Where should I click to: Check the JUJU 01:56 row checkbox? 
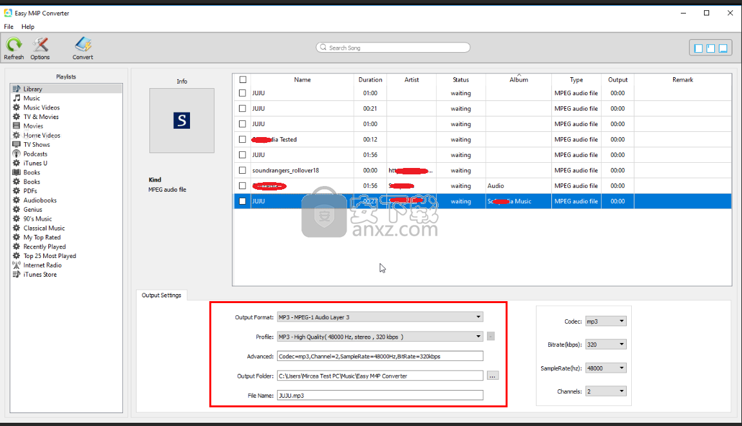tap(242, 154)
